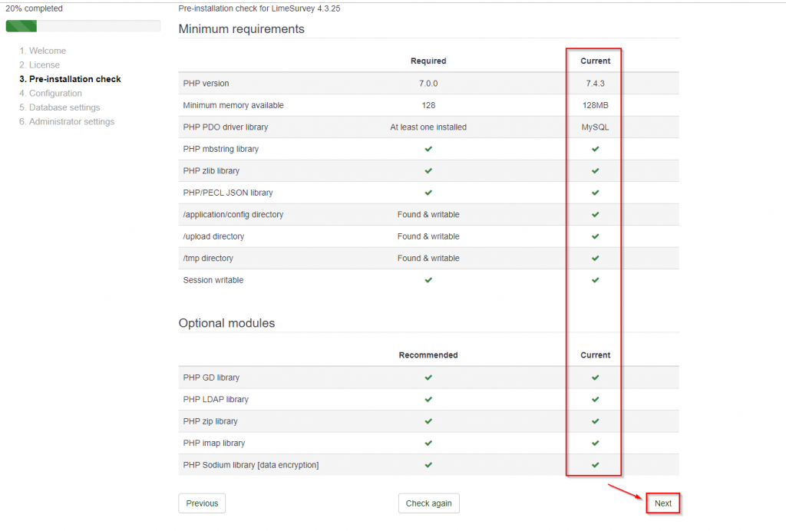The height and width of the screenshot is (531, 786).
Task: Click current checkmark for PHP/PECL JSON library
Action: [x=595, y=193]
